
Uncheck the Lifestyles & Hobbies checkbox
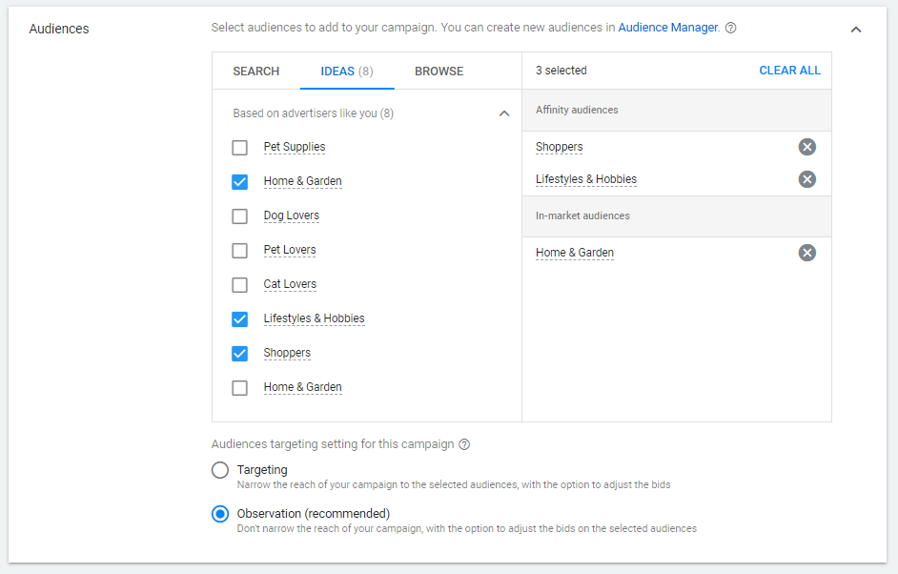240,319
